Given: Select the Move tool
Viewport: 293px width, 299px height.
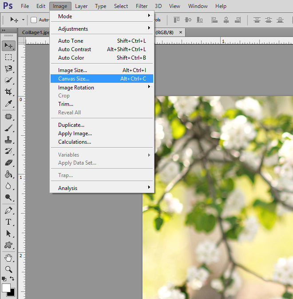Looking at the screenshot, I should point(8,45).
